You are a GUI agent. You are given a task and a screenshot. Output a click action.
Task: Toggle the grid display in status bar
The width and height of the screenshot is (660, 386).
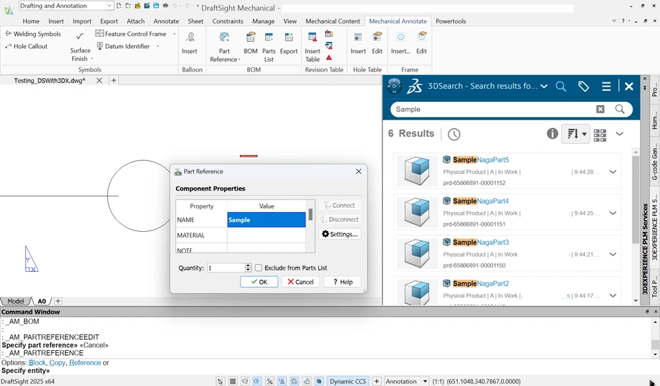(x=233, y=381)
